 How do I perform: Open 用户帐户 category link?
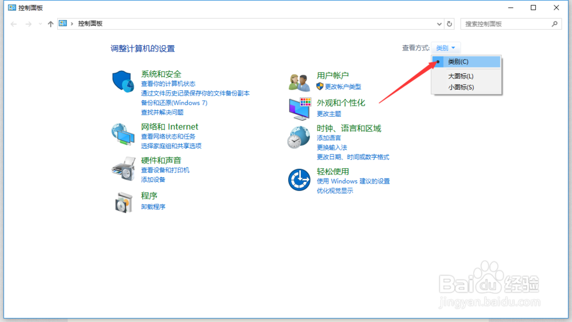click(x=333, y=75)
